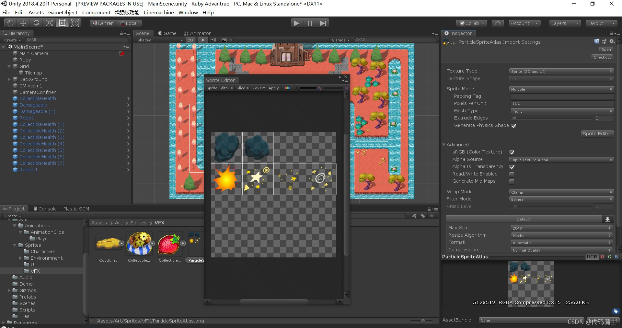The height and width of the screenshot is (328, 622).
Task: Select the CogBullet asset thumbnail
Action: click(x=108, y=244)
